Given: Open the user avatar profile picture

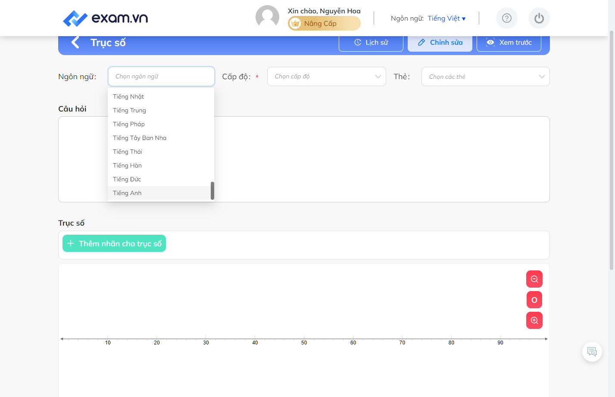Looking at the screenshot, I should click(267, 17).
